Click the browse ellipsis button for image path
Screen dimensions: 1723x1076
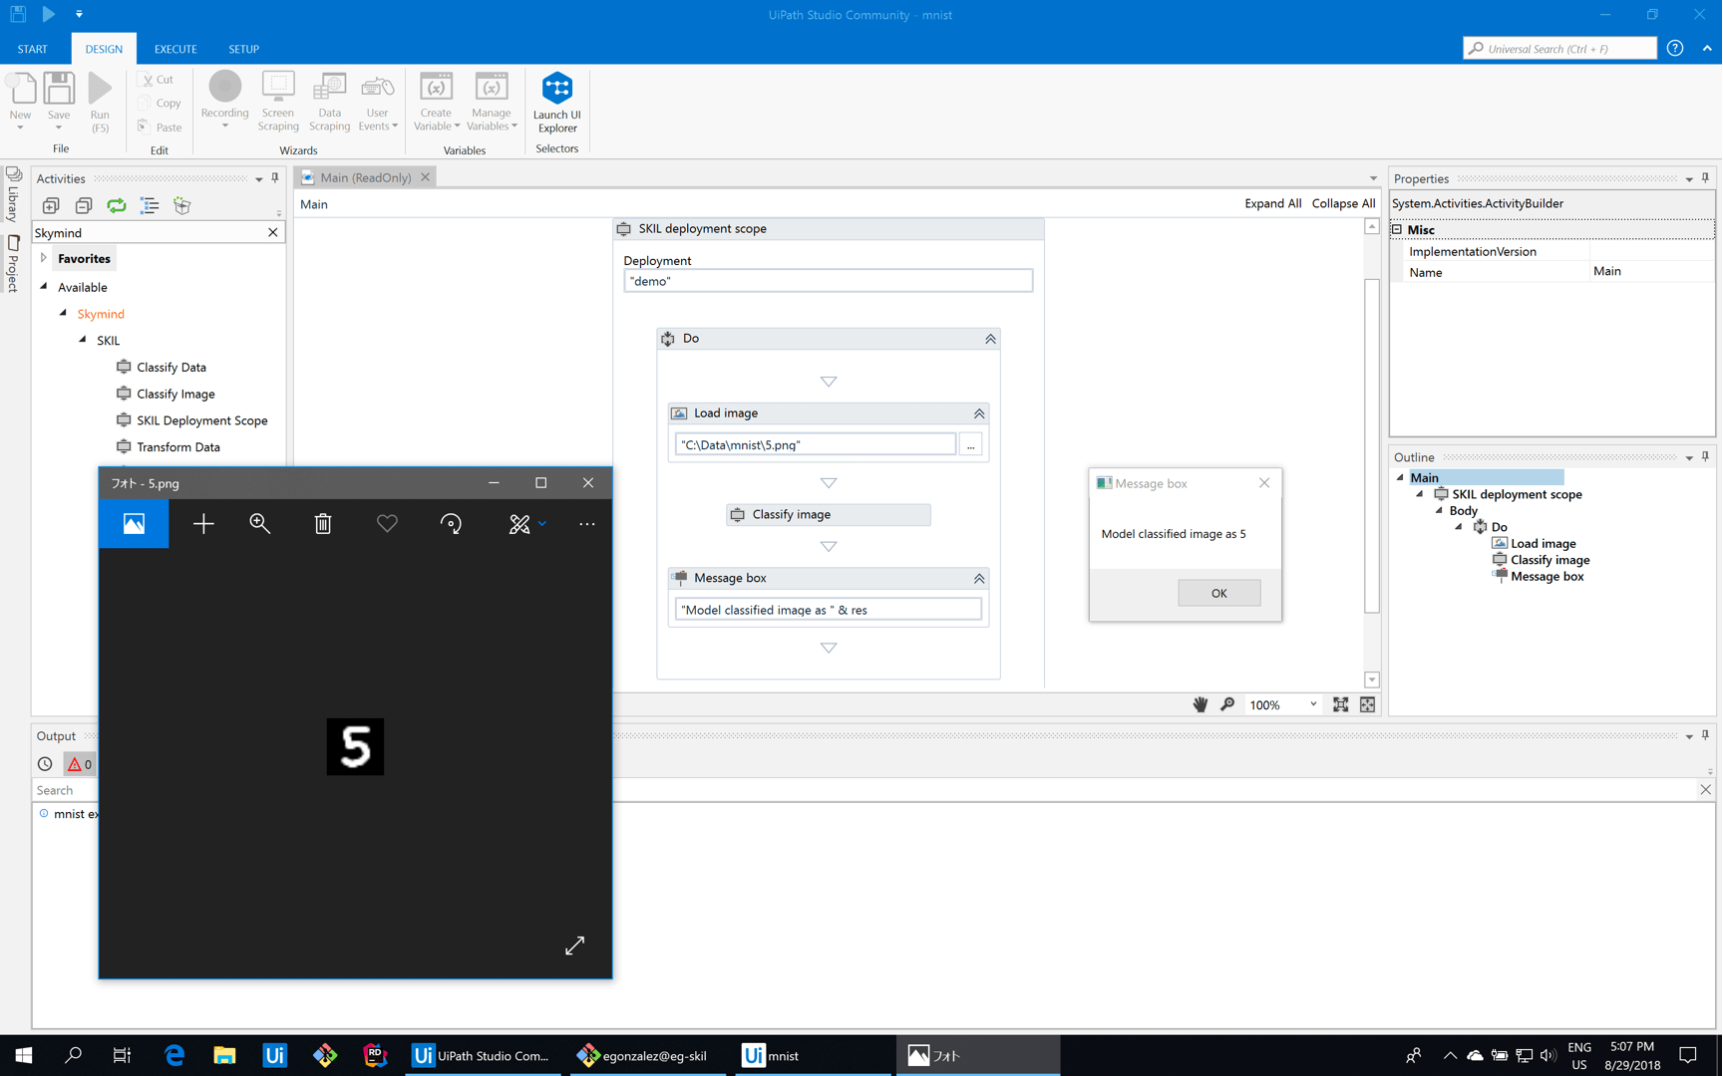971,444
